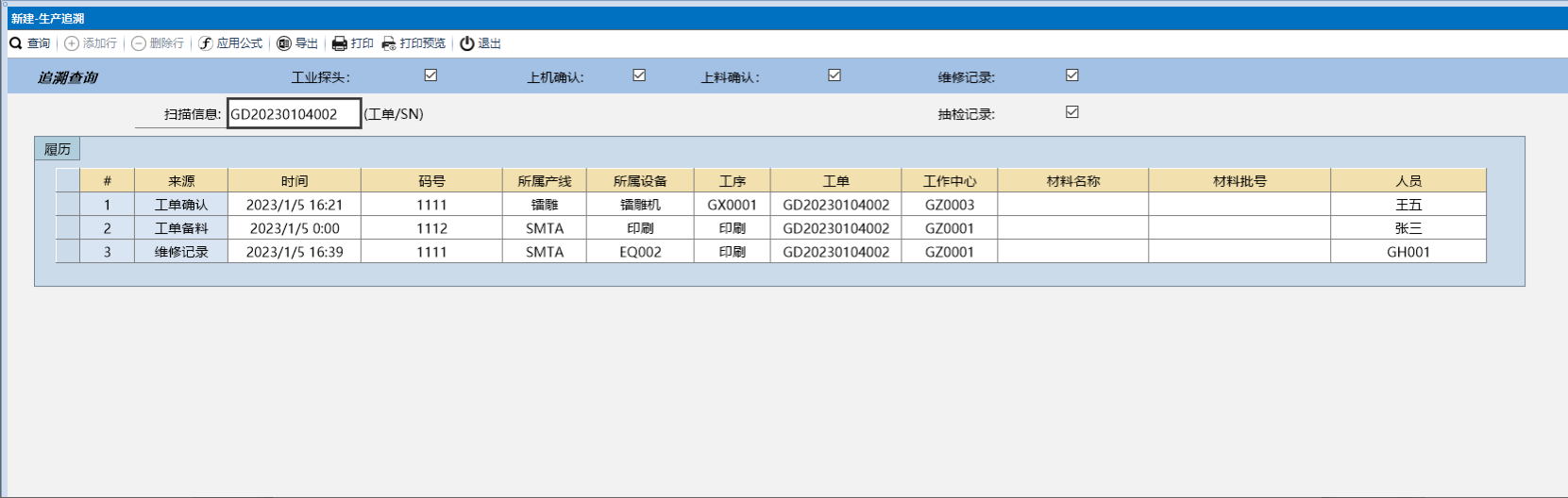Click the 删除行 delete row icon
This screenshot has height=498, width=1568.
[x=139, y=43]
